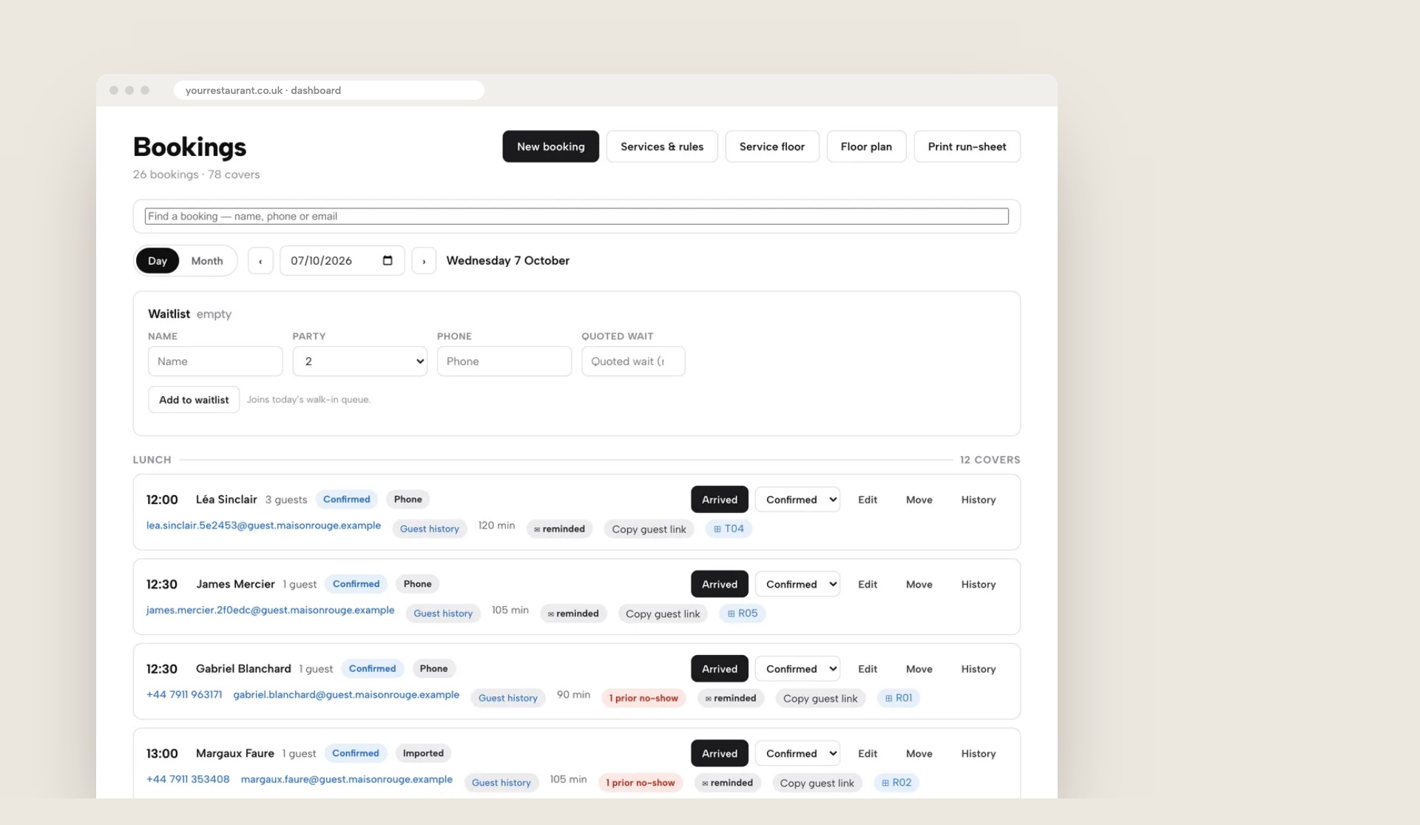Open the waitlist Party size dropdown
This screenshot has height=825, width=1420.
click(360, 361)
